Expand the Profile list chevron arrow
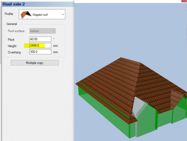Viewport: 187px width, 141px height. coord(63,15)
